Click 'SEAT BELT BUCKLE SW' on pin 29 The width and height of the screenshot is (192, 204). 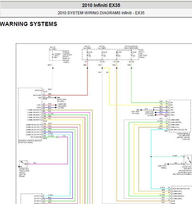click(181, 189)
